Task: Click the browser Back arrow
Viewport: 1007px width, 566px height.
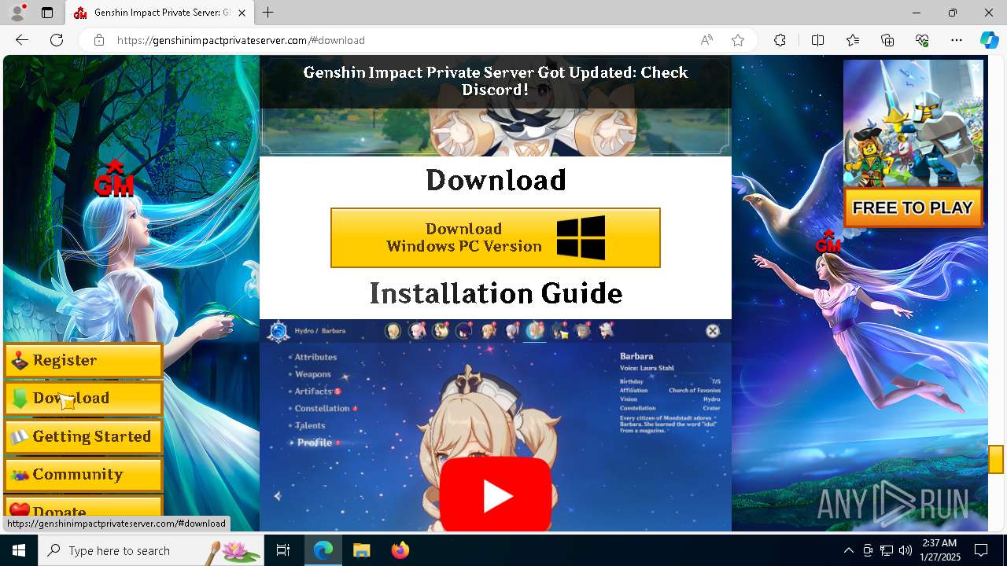Action: coord(22,40)
